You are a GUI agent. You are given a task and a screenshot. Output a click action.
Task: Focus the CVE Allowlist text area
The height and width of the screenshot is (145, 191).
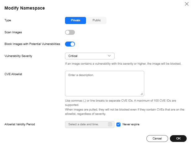click(104, 83)
